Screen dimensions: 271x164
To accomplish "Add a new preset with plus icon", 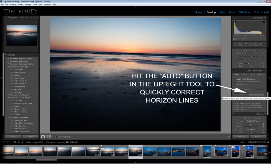I will 37,55.
